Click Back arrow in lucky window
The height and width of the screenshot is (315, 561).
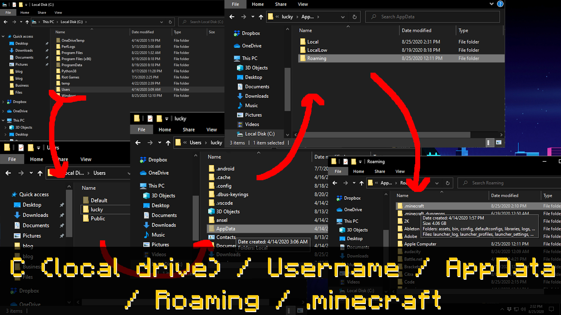click(138, 143)
